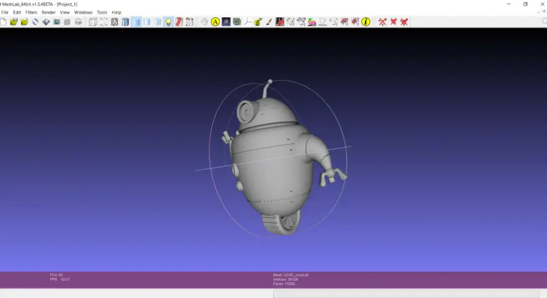The image size is (547, 298).
Task: Click selection tool left of rainbow icon
Action: (x=301, y=22)
